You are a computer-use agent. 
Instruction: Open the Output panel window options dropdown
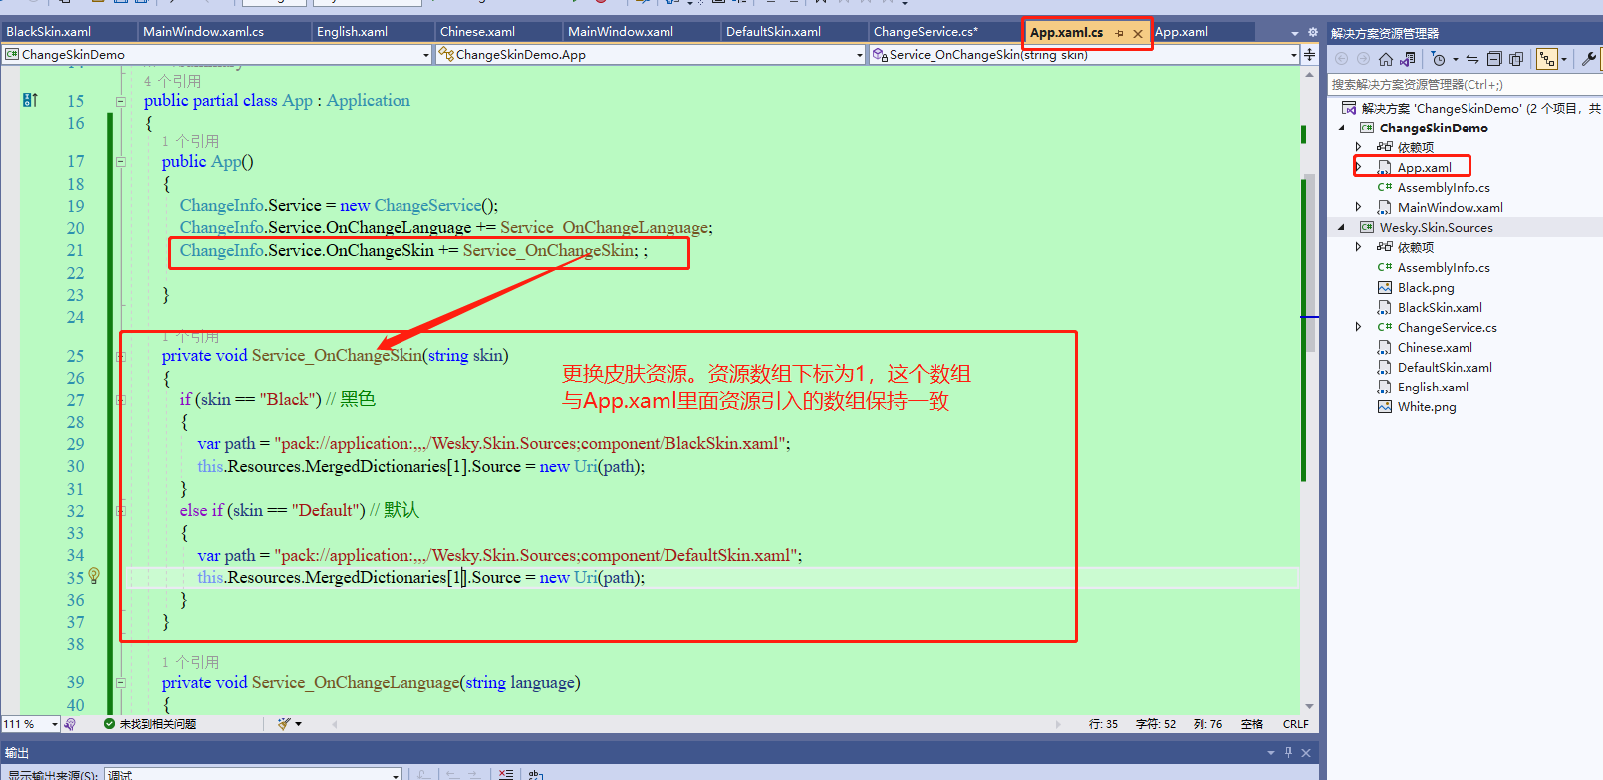1271,752
